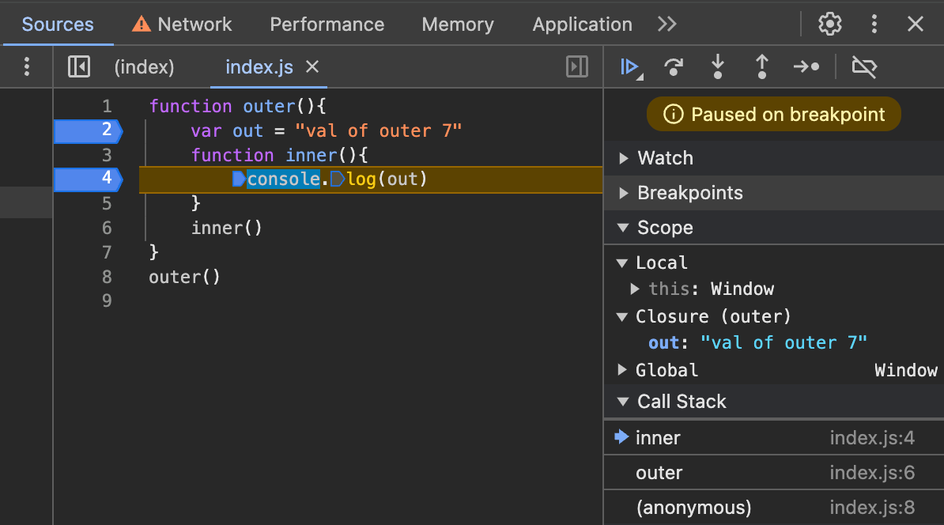Step out of current function
944x525 pixels.
(761, 67)
